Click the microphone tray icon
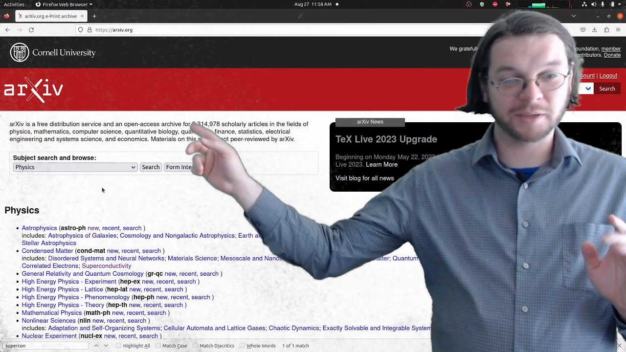This screenshot has width=626, height=352. pyautogui.click(x=603, y=4)
